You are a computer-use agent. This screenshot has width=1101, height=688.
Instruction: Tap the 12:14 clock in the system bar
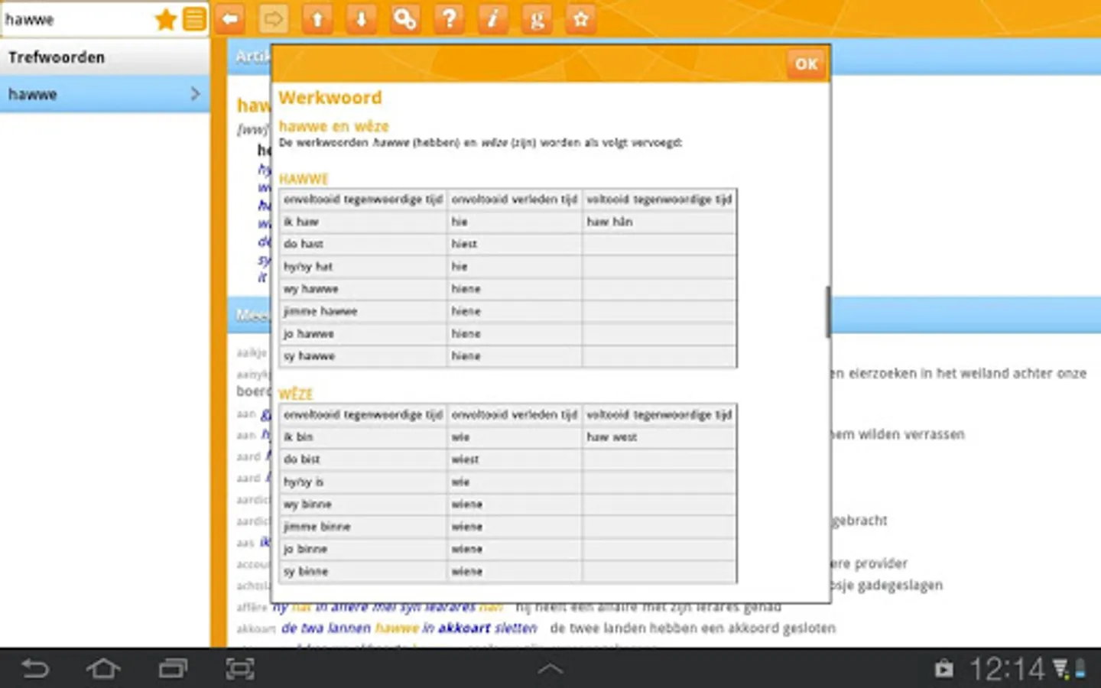pyautogui.click(x=1007, y=670)
